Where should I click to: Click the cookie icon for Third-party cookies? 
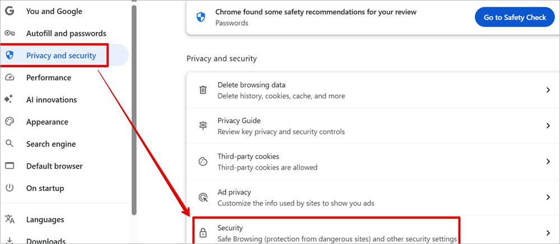[x=203, y=161]
